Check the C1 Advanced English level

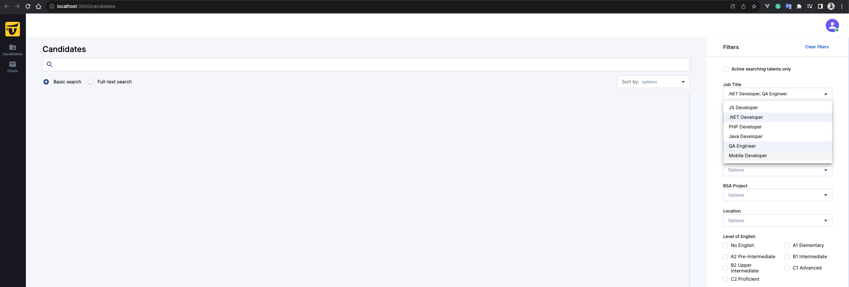point(787,268)
